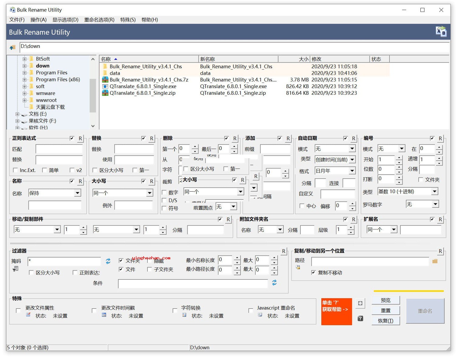Open auto date 格式 日月年 dropdown
Screen dimensions: 456x358
click(x=335, y=171)
